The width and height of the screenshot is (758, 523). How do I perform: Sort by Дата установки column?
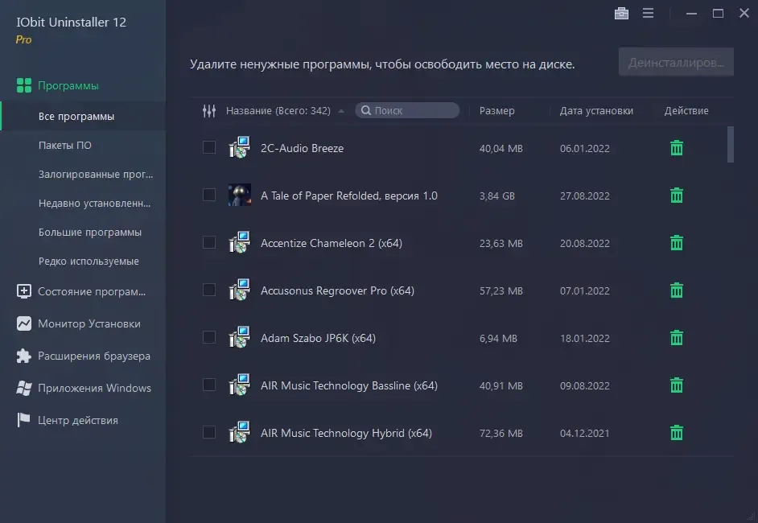[x=596, y=111]
